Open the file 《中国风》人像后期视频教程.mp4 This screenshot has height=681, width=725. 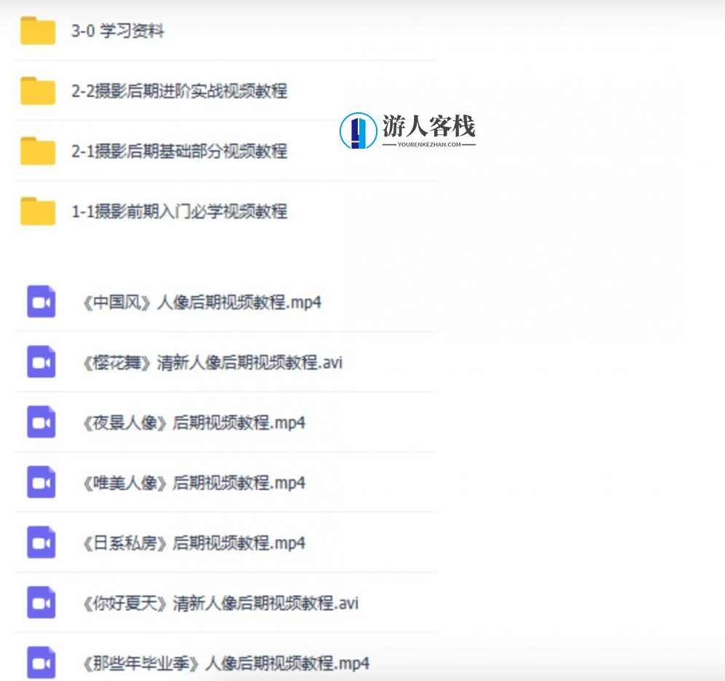pyautogui.click(x=204, y=302)
